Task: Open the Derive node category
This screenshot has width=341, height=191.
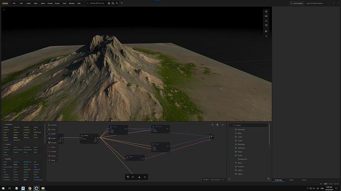Action: pyautogui.click(x=52, y=147)
